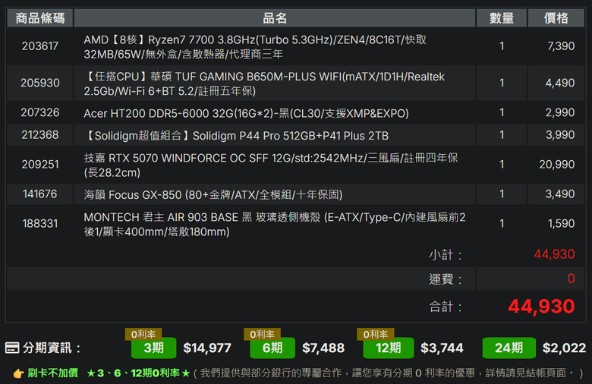The image size is (592, 384).
Task: Click the credit card icon beside 分期資訊
Action: click(12, 348)
